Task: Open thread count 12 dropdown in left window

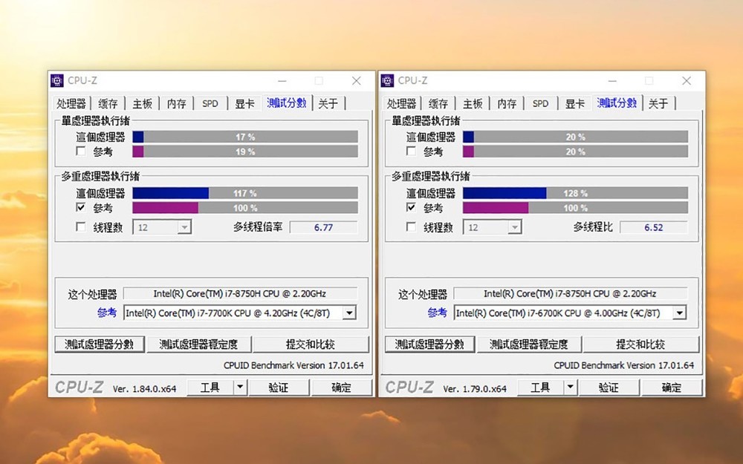Action: 184,228
